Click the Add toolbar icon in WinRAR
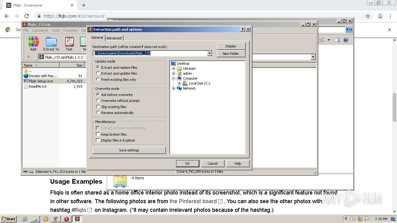This screenshot has height=223, width=397. (x=33, y=44)
